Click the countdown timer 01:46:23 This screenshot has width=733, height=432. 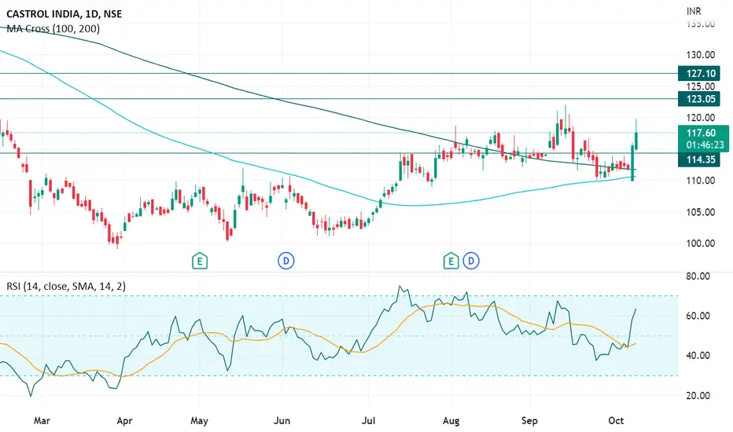[705, 145]
